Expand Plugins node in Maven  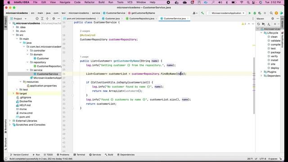pos(261,72)
